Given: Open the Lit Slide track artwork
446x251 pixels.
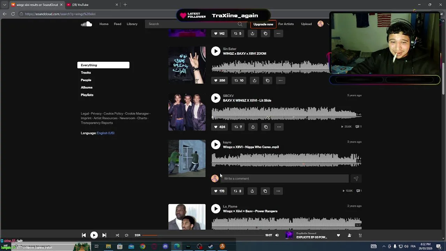Looking at the screenshot, I should tap(187, 112).
